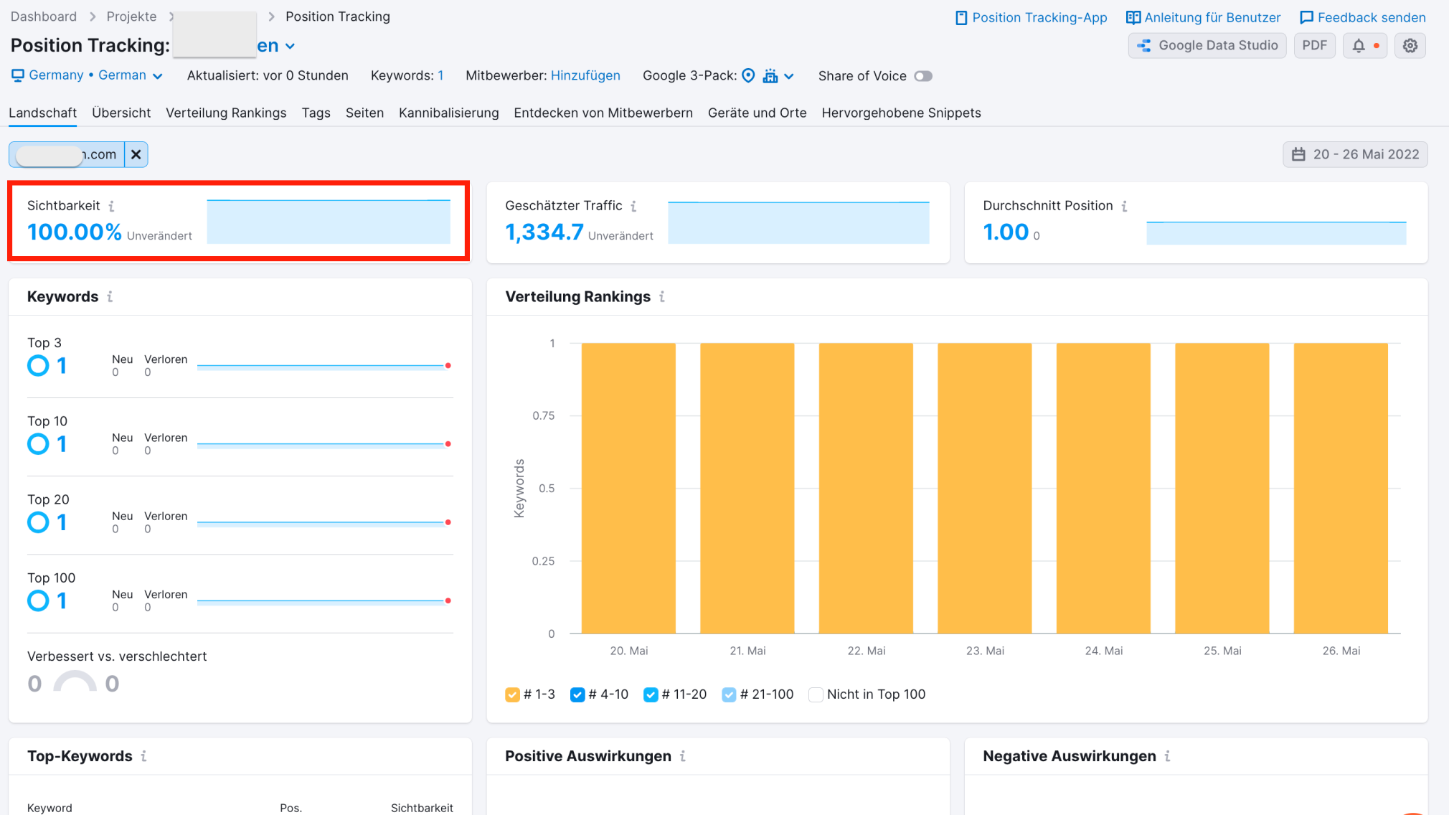
Task: Click the info icon beside Positive Auswirkungen
Action: tap(682, 755)
